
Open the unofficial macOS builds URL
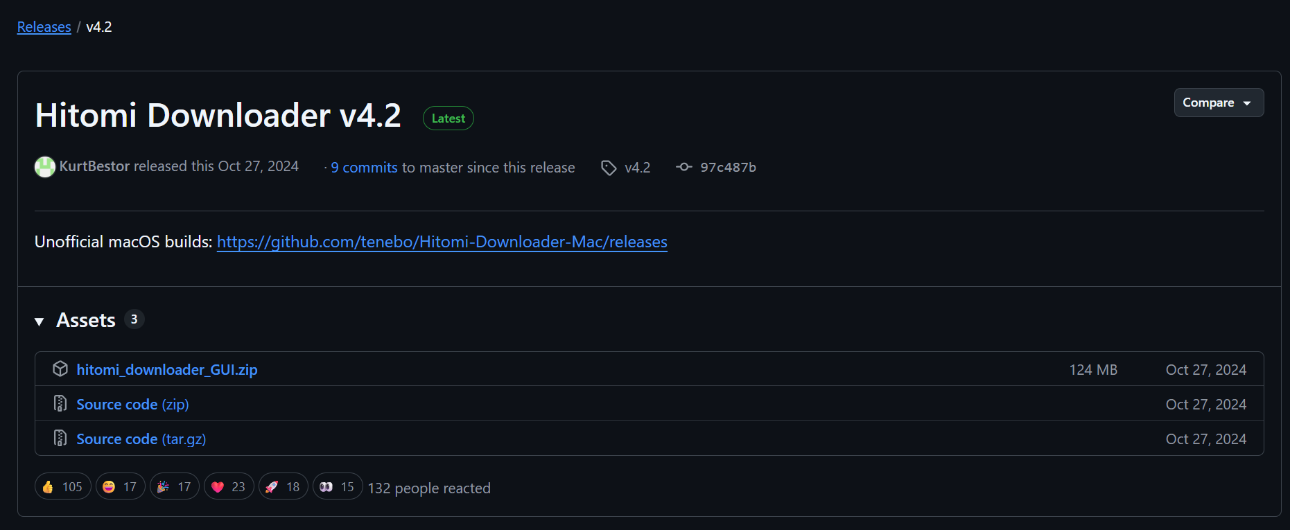point(442,242)
